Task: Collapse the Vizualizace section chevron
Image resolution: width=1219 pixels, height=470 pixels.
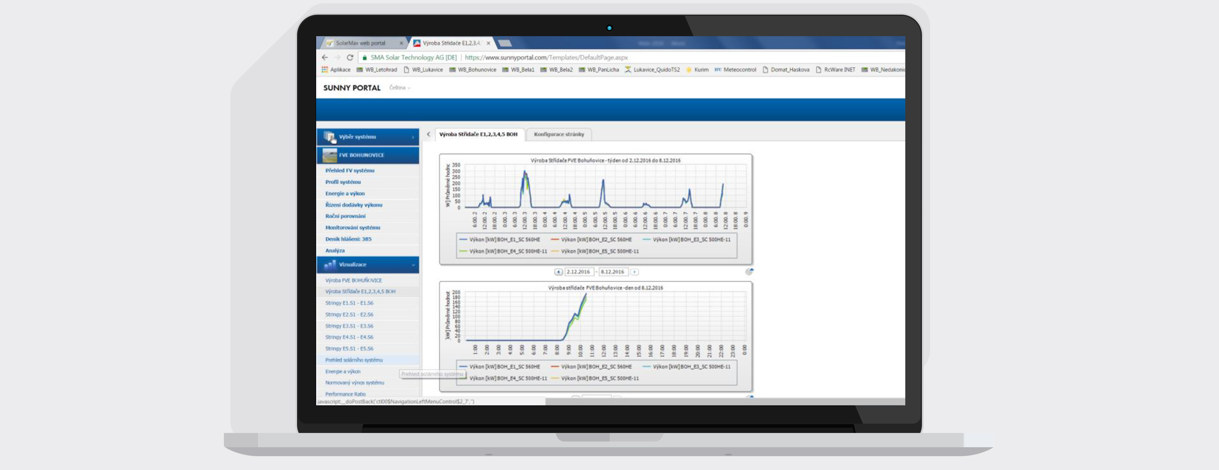Action: click(x=413, y=265)
